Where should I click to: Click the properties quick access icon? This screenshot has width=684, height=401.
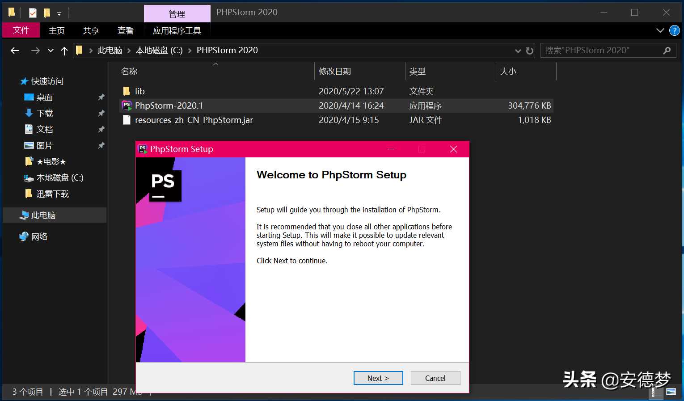pyautogui.click(x=33, y=13)
